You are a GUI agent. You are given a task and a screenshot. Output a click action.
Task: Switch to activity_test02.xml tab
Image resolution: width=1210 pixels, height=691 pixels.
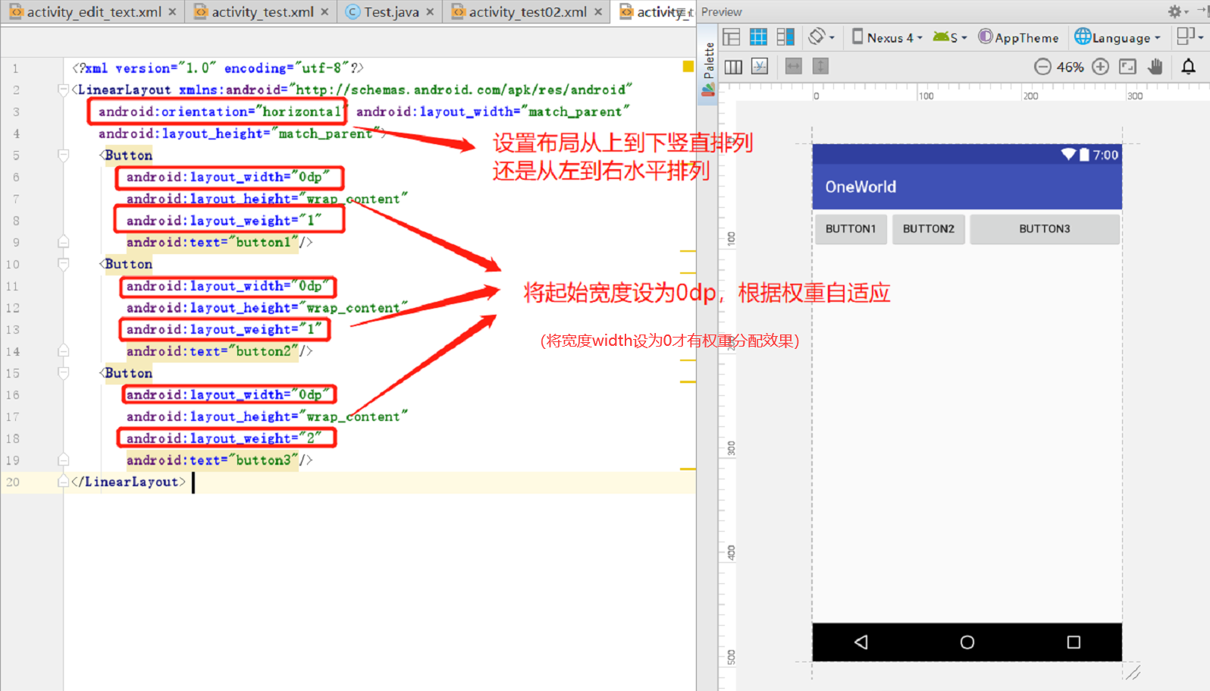[528, 12]
